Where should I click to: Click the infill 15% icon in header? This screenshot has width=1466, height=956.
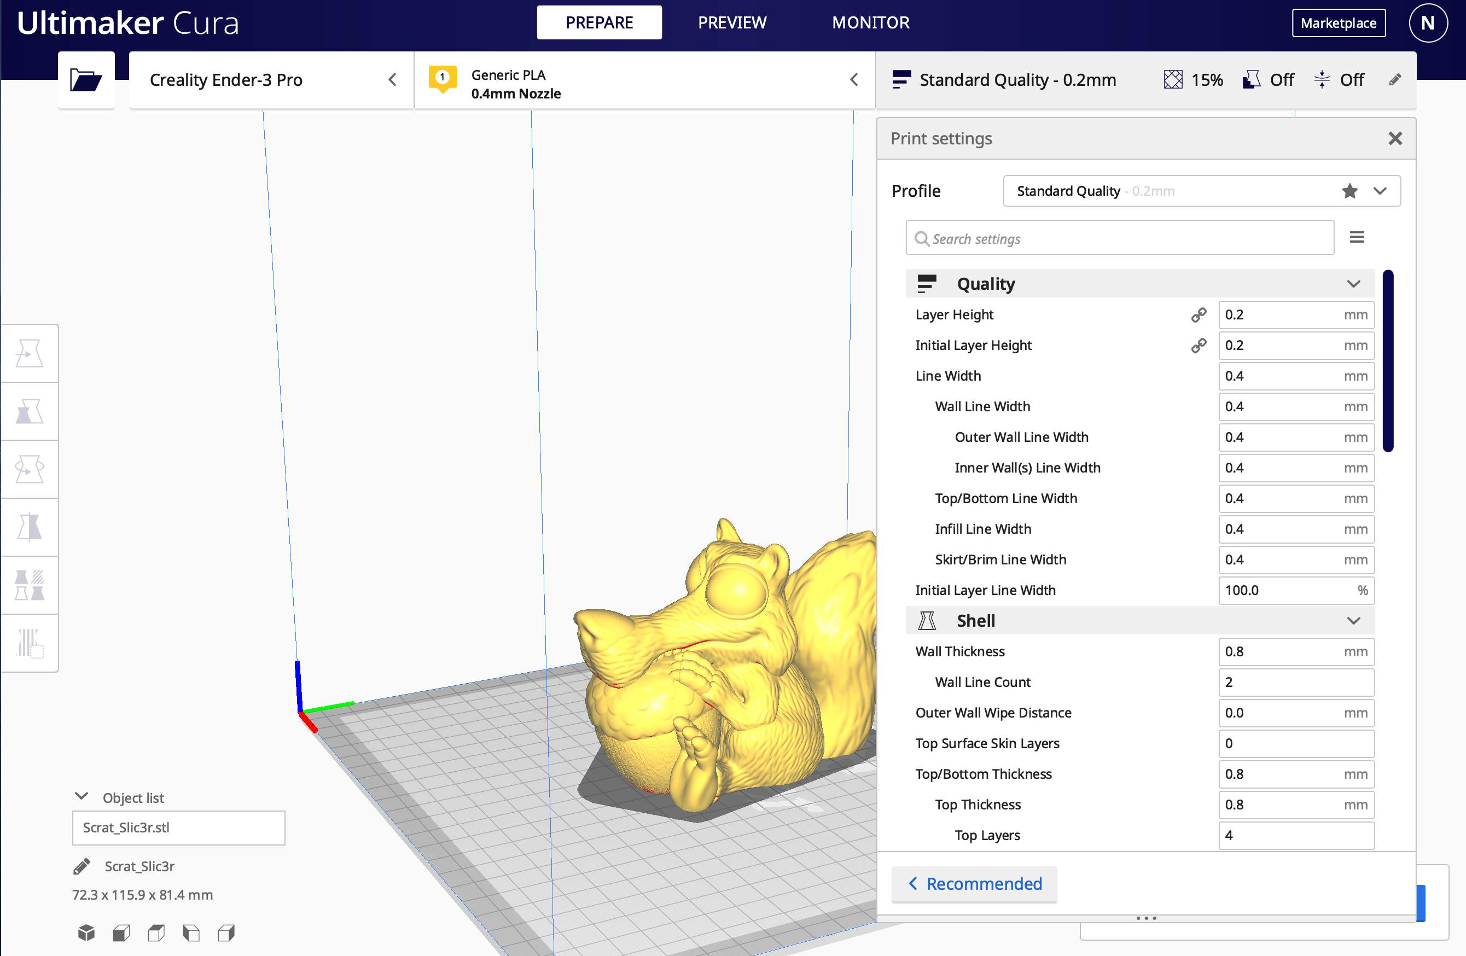pyautogui.click(x=1173, y=80)
